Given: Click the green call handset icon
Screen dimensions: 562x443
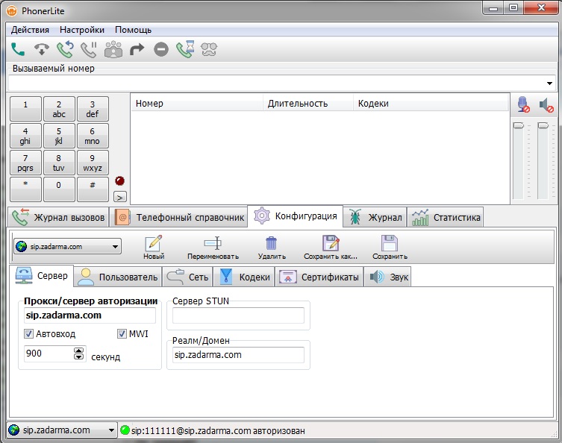Looking at the screenshot, I should pos(18,49).
